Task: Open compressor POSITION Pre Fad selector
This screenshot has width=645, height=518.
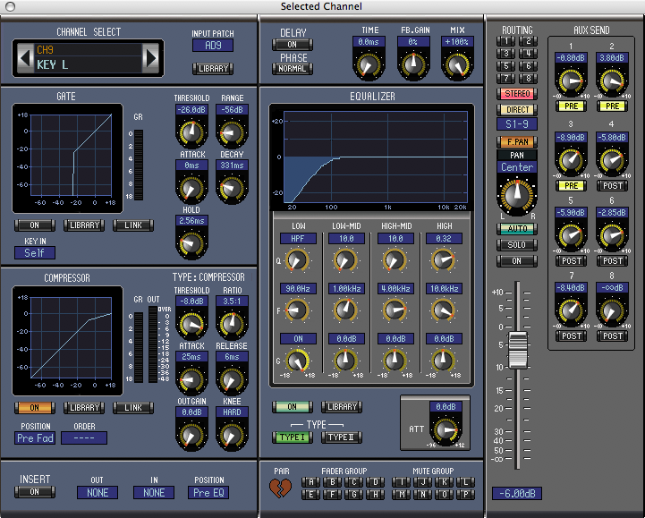Action: click(x=36, y=437)
